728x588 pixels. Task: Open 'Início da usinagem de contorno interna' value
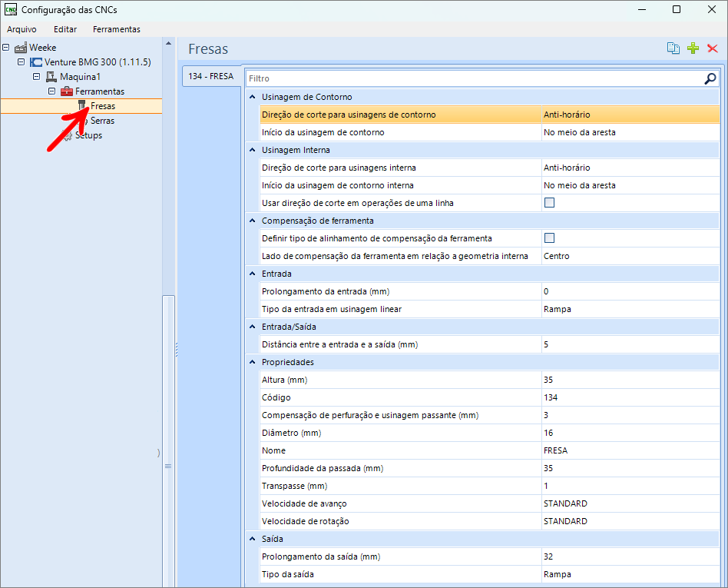point(630,185)
